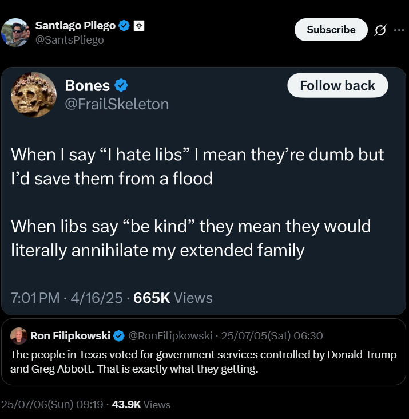
Task: Click the 25/07/06(Sun) 09:19 timestamp
Action: tap(52, 404)
